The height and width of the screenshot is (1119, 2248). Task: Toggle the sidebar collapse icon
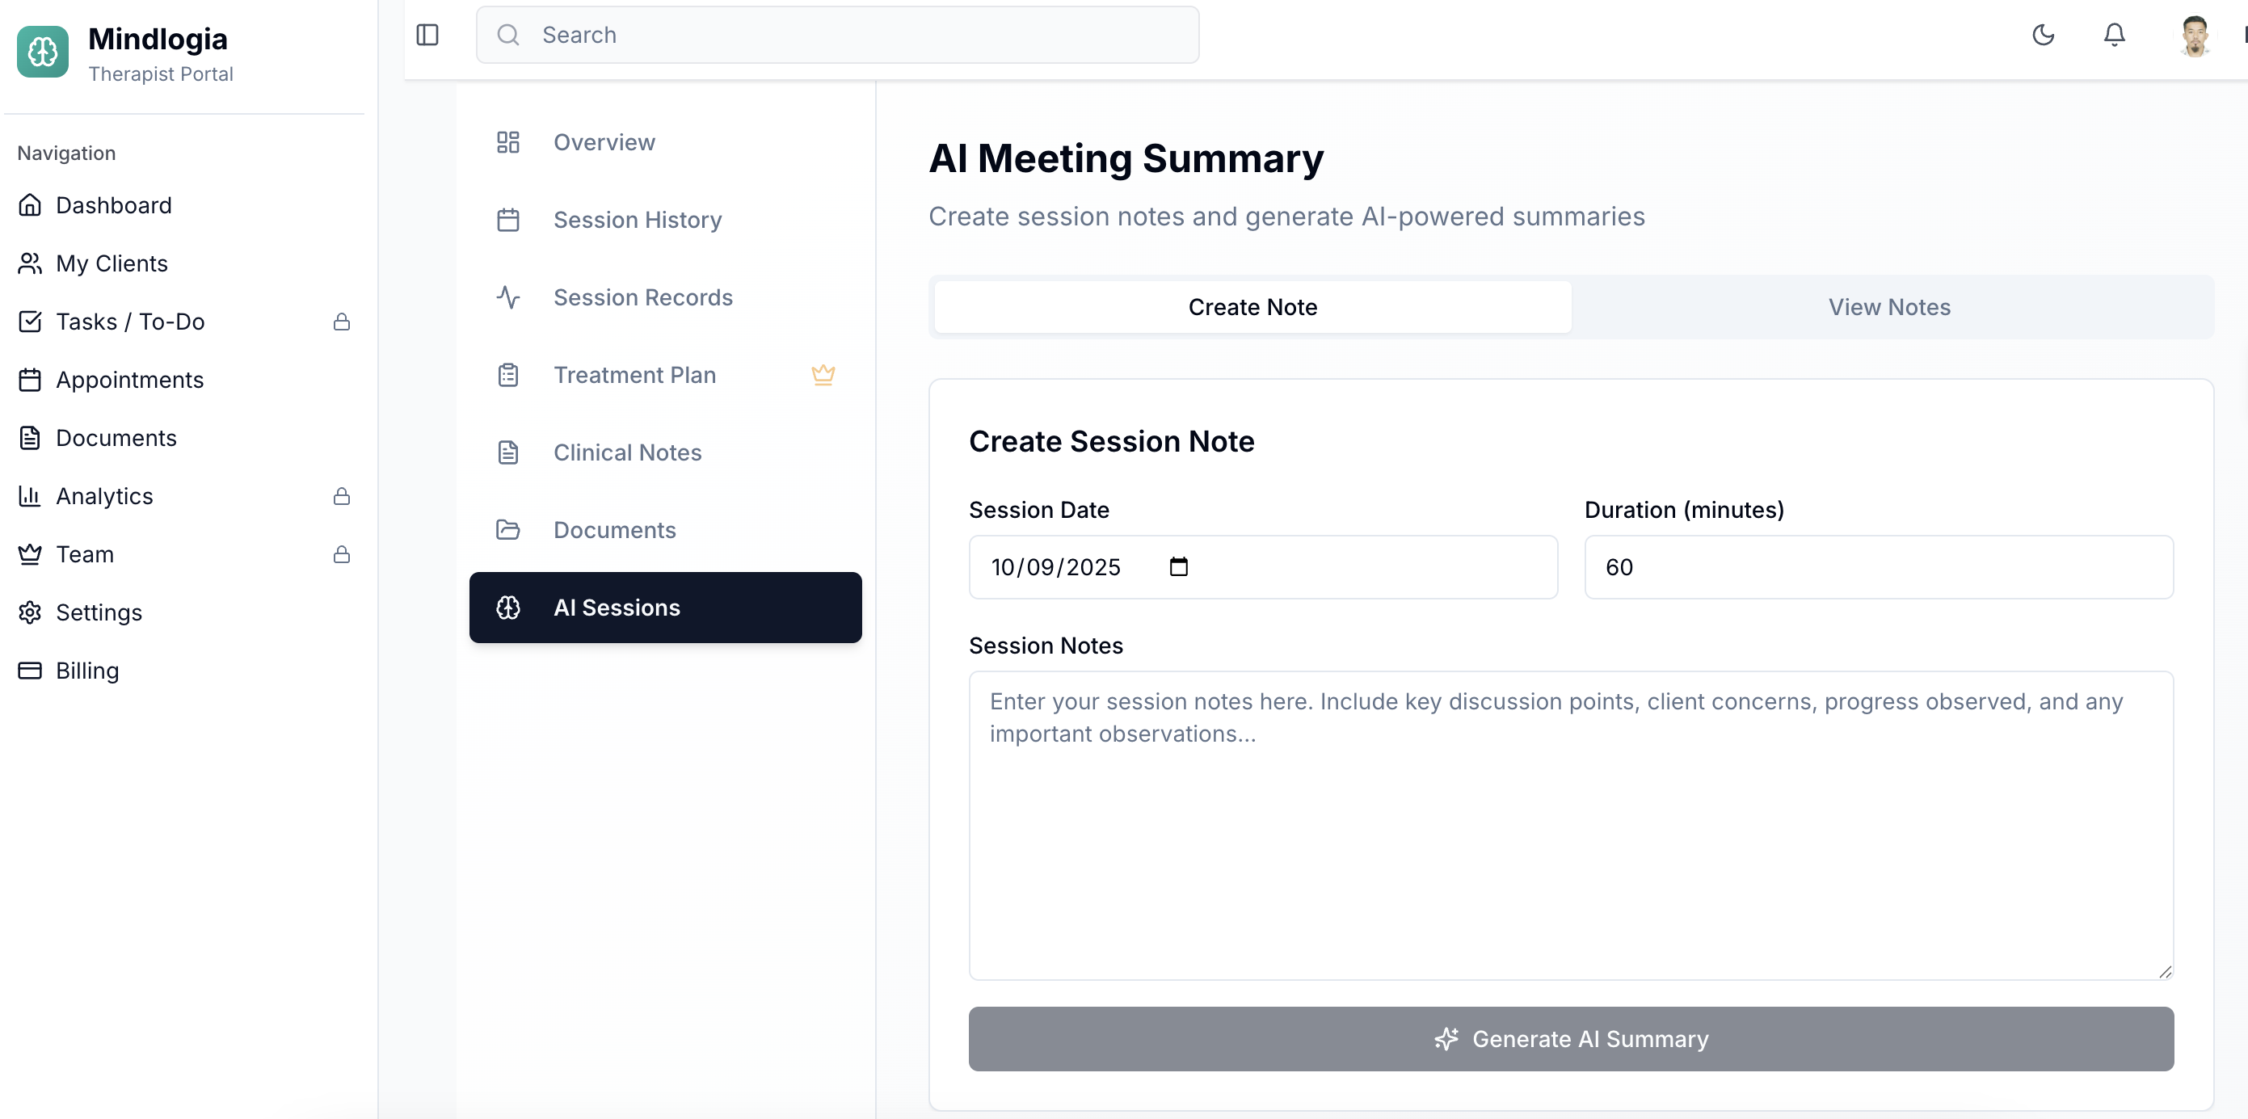pos(427,35)
